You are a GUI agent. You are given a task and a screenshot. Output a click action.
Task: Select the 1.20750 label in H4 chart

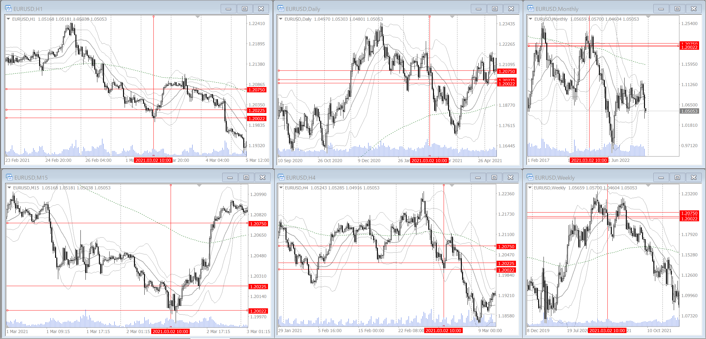coord(506,247)
